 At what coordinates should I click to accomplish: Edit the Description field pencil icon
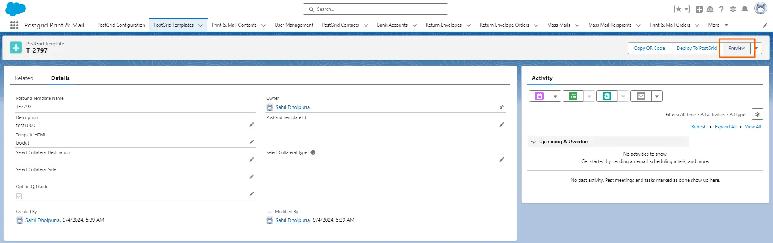252,125
